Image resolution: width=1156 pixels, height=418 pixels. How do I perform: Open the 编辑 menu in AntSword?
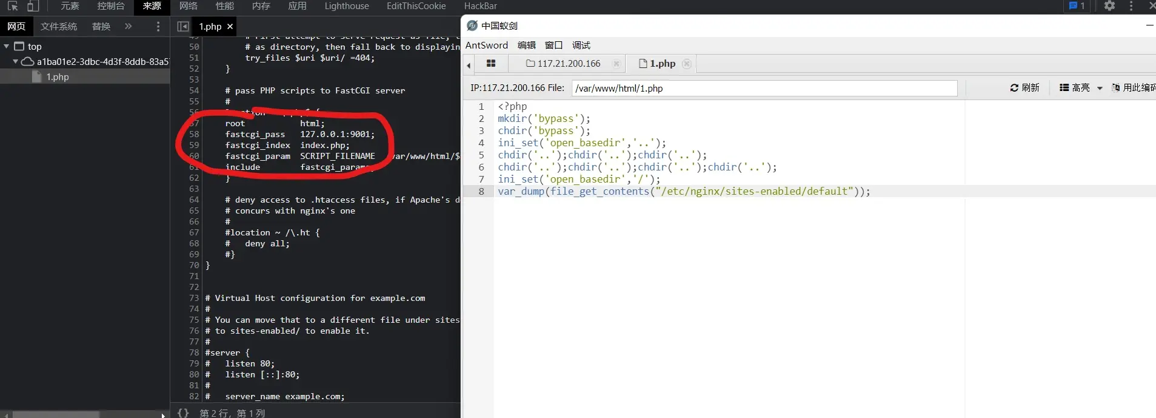pos(526,46)
